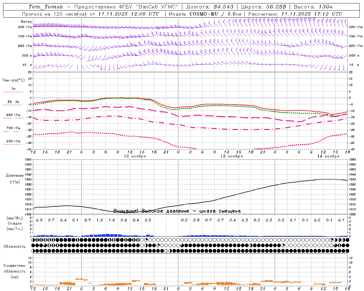364x291 pixels.
Task: Click the 'Высота: 130м' header value
Action: [313, 7]
